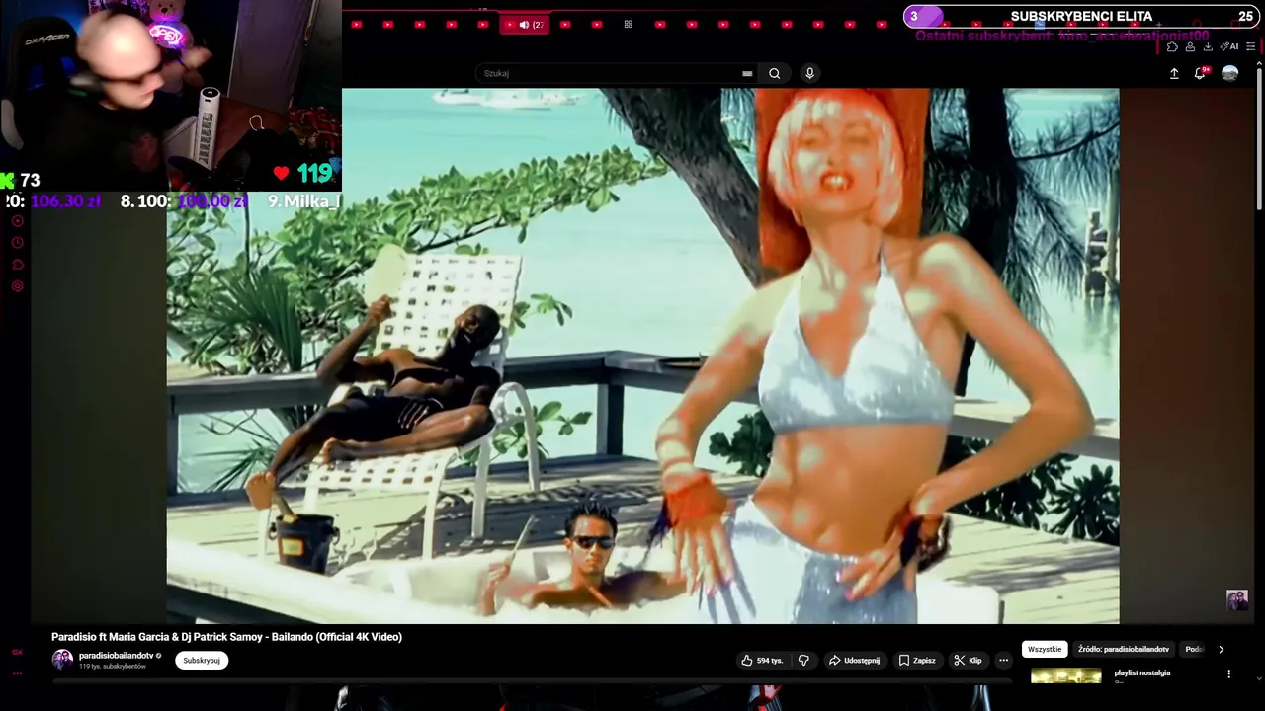Image resolution: width=1265 pixels, height=711 pixels.
Task: Click the video title Paradisio Bailando text
Action: (226, 637)
